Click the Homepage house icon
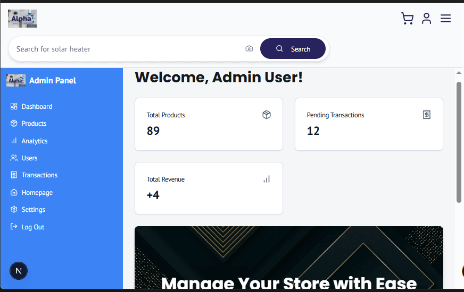The height and width of the screenshot is (292, 464). click(x=14, y=192)
